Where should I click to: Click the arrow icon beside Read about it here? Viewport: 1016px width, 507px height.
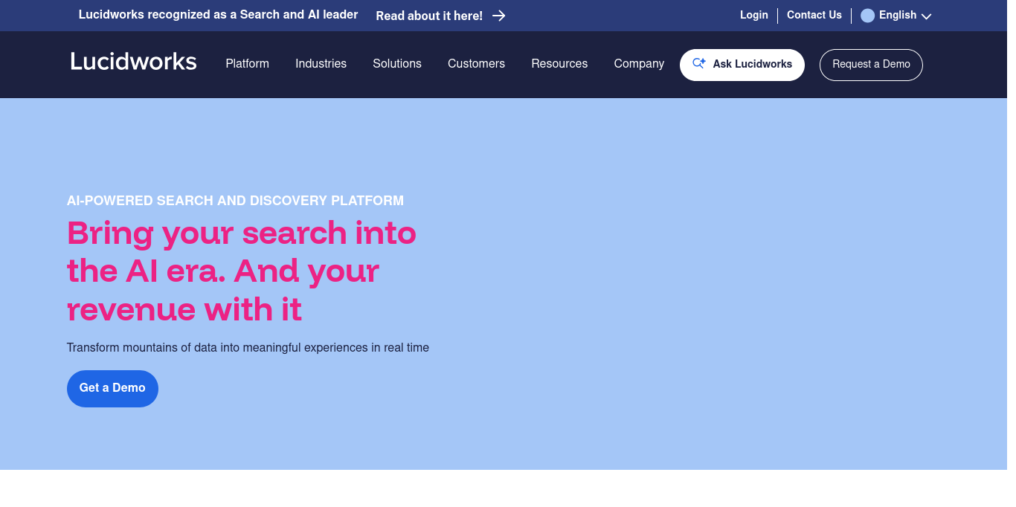499,16
